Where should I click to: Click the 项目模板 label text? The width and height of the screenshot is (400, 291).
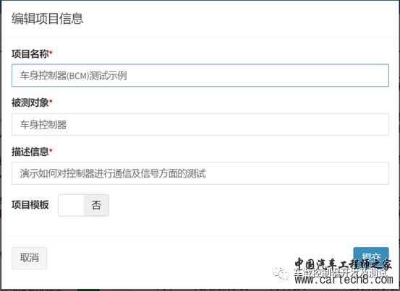(30, 204)
